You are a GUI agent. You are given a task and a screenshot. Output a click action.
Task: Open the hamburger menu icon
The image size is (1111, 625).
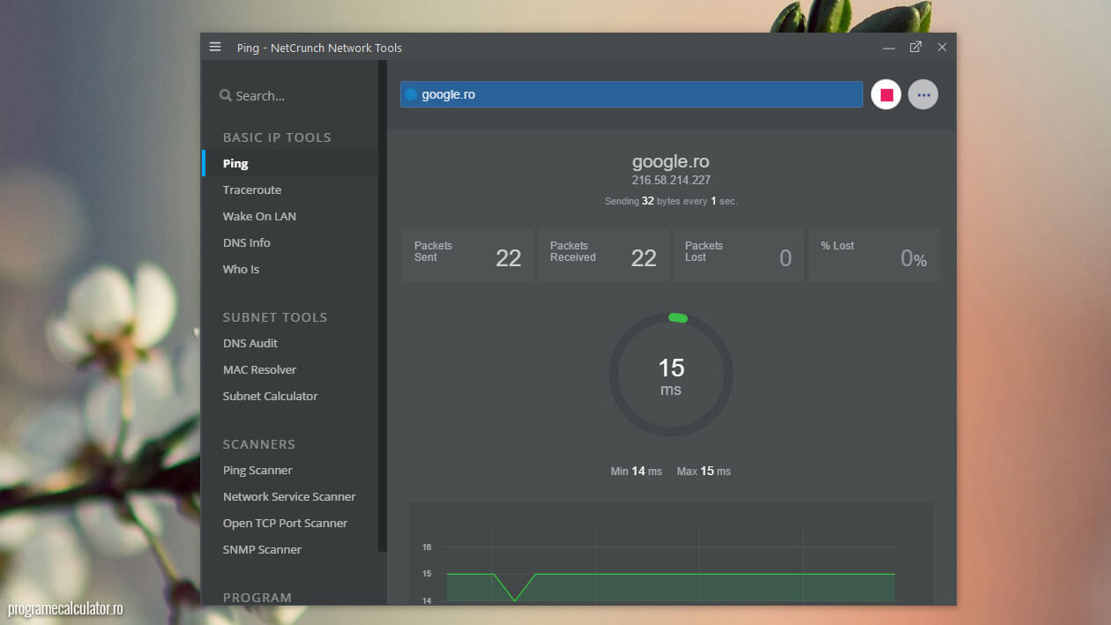(215, 47)
